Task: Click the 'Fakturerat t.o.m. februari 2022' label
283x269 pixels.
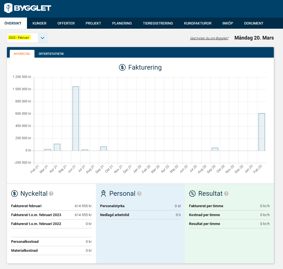Action: coord(36,224)
